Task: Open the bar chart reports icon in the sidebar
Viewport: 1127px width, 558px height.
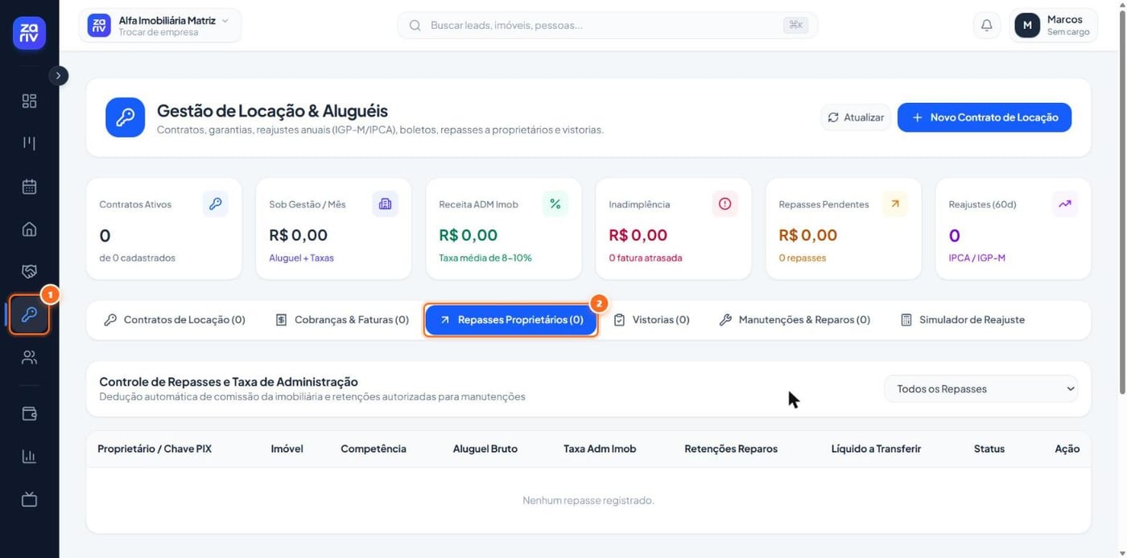Action: (x=29, y=457)
